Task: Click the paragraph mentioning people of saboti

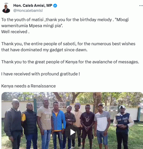Action: pyautogui.click(x=68, y=47)
